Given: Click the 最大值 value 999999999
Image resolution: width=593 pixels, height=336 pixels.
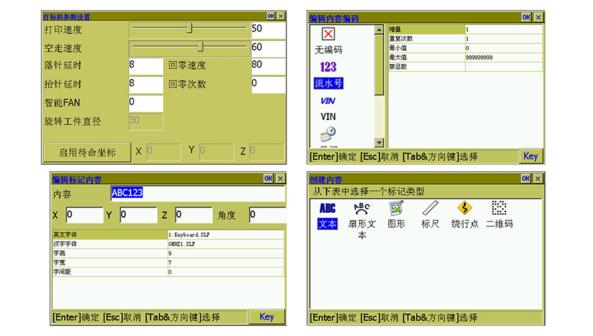Looking at the screenshot, I should click(x=479, y=58).
